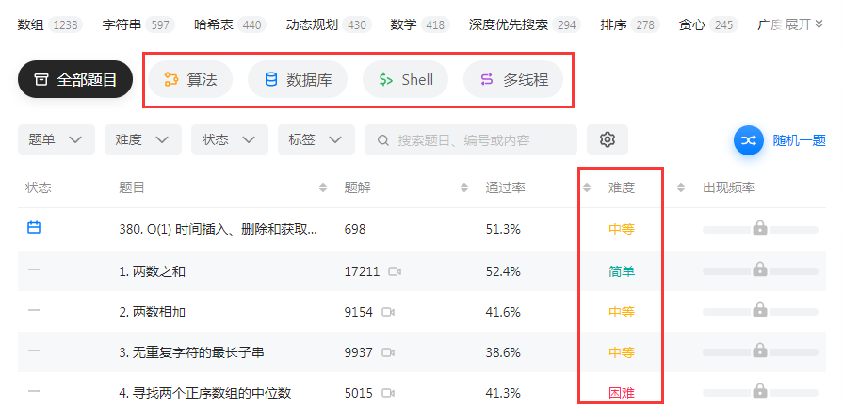This screenshot has width=843, height=407.
Task: Filter by the 深度优先搜索 294 tag
Action: point(525,24)
